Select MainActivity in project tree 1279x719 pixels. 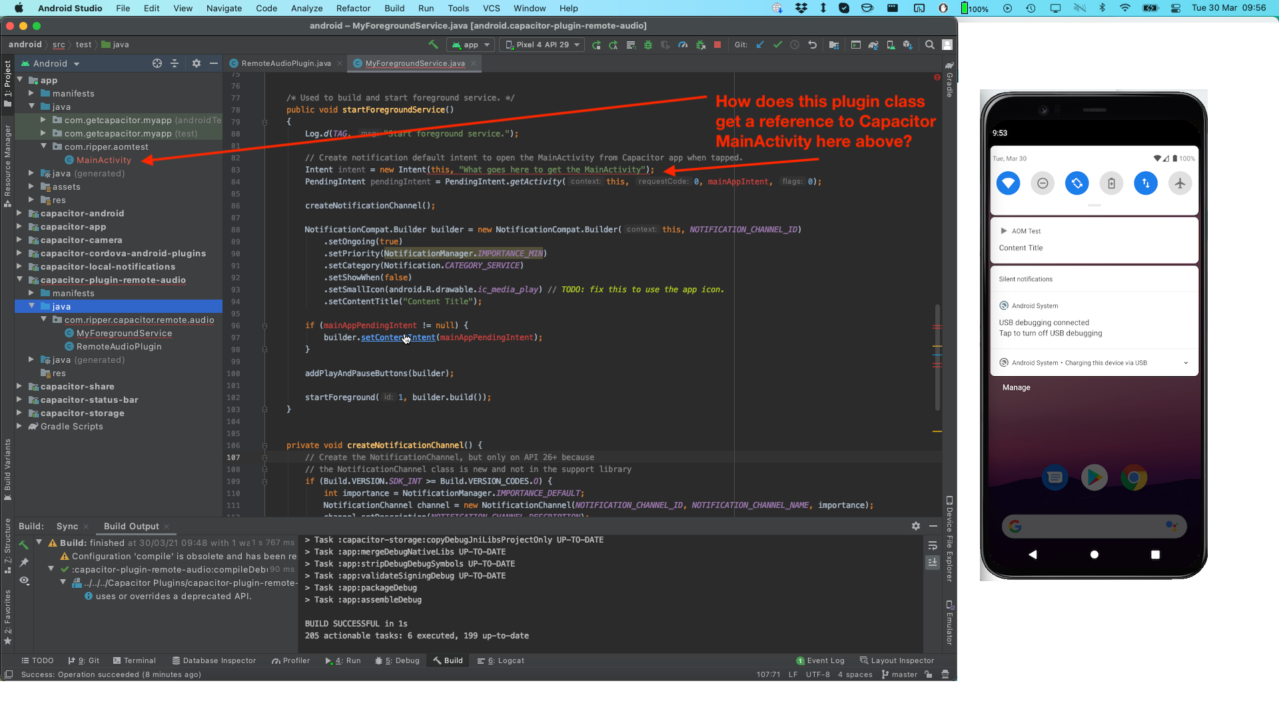103,160
